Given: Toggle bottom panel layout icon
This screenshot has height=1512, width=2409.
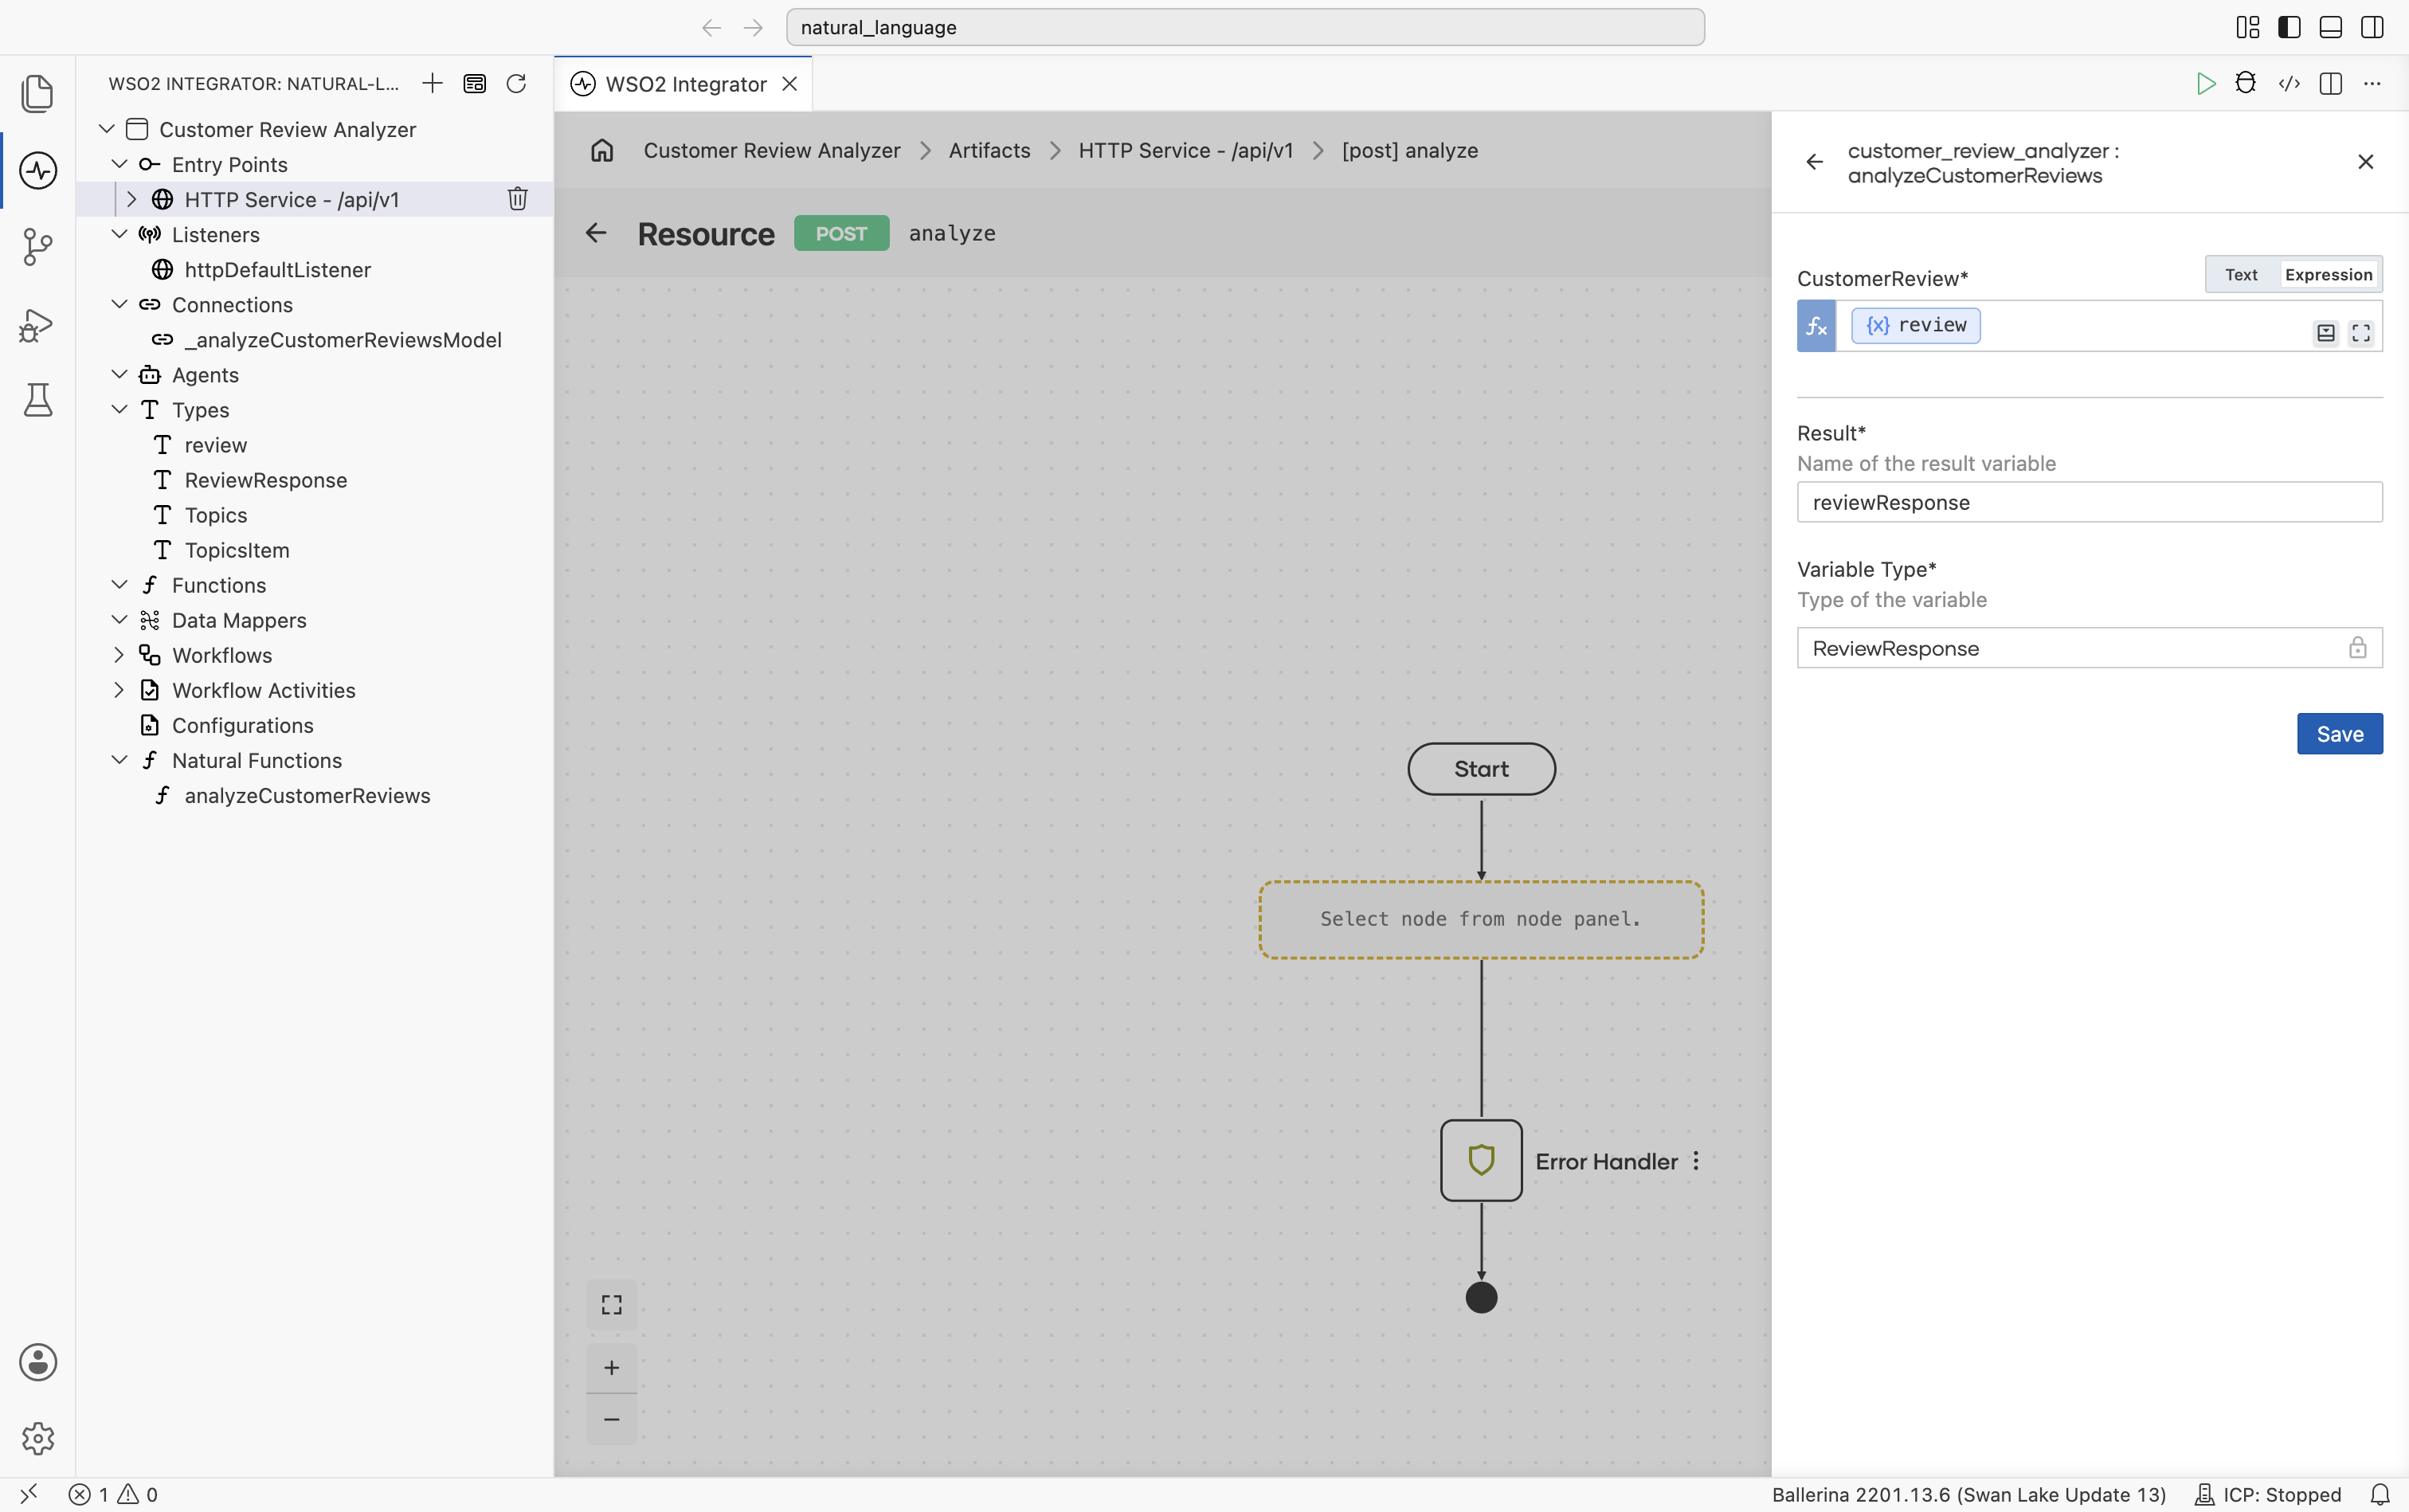Looking at the screenshot, I should (2330, 27).
